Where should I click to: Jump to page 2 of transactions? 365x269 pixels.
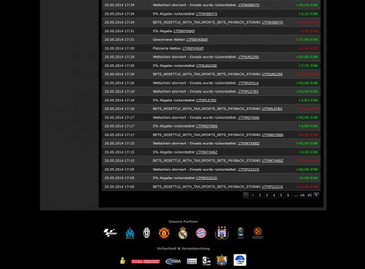(260, 195)
